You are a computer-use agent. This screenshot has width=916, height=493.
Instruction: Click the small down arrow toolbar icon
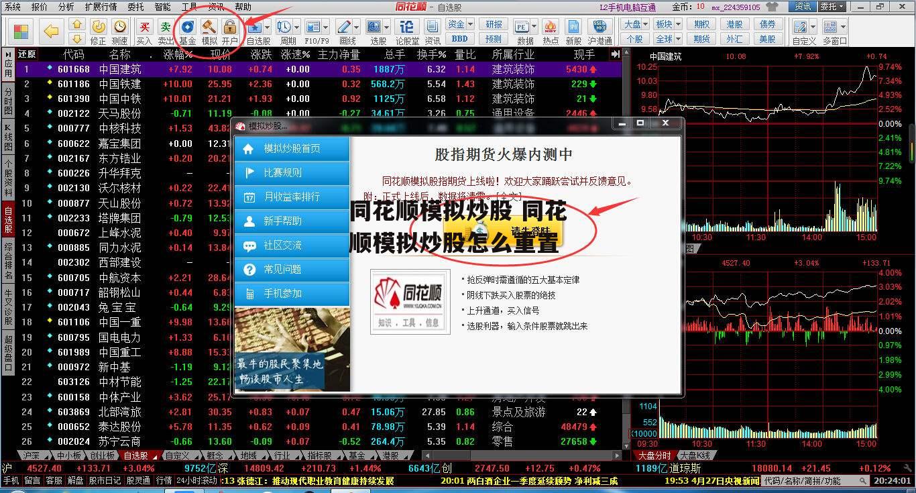tap(77, 38)
